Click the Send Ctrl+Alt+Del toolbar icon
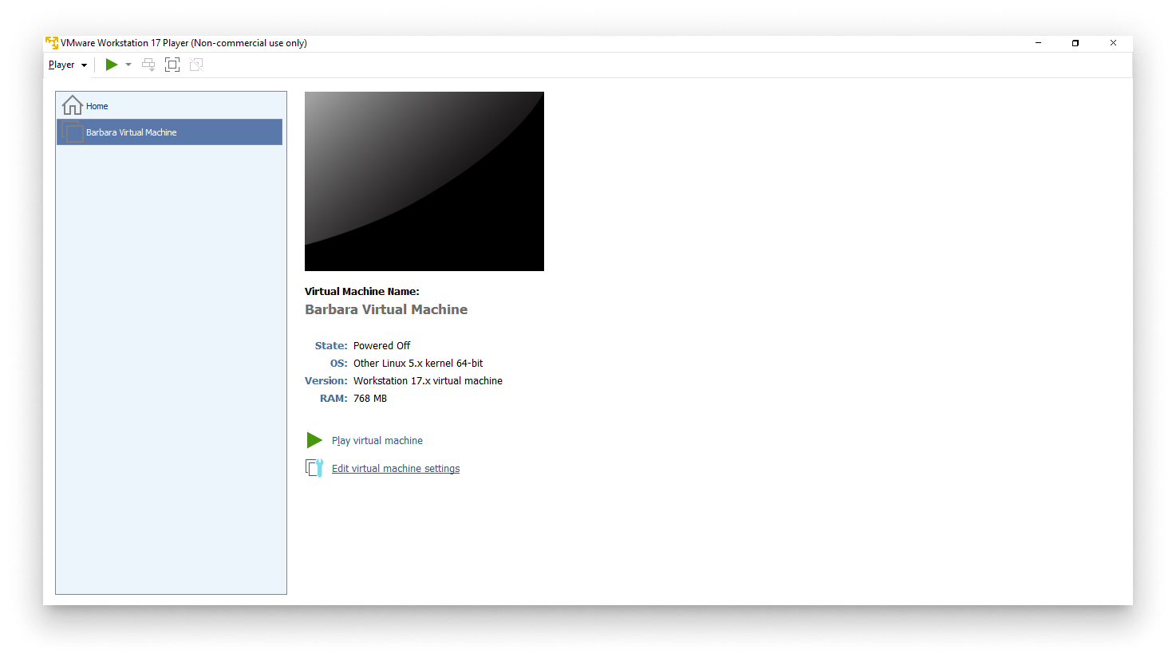1176x657 pixels. pyautogui.click(x=148, y=65)
